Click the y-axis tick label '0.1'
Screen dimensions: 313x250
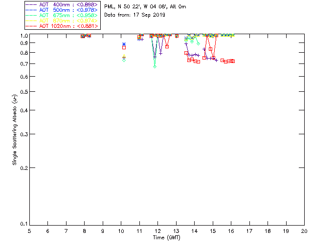24,224
